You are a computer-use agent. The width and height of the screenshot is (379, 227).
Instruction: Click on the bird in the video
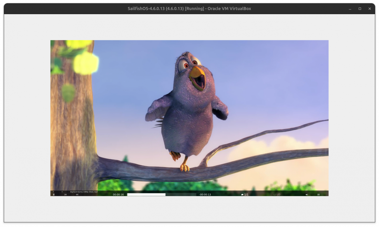(186, 120)
